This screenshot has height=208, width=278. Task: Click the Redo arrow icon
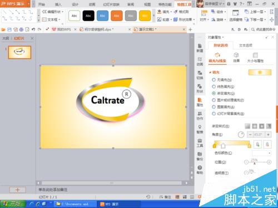[x=39, y=29]
